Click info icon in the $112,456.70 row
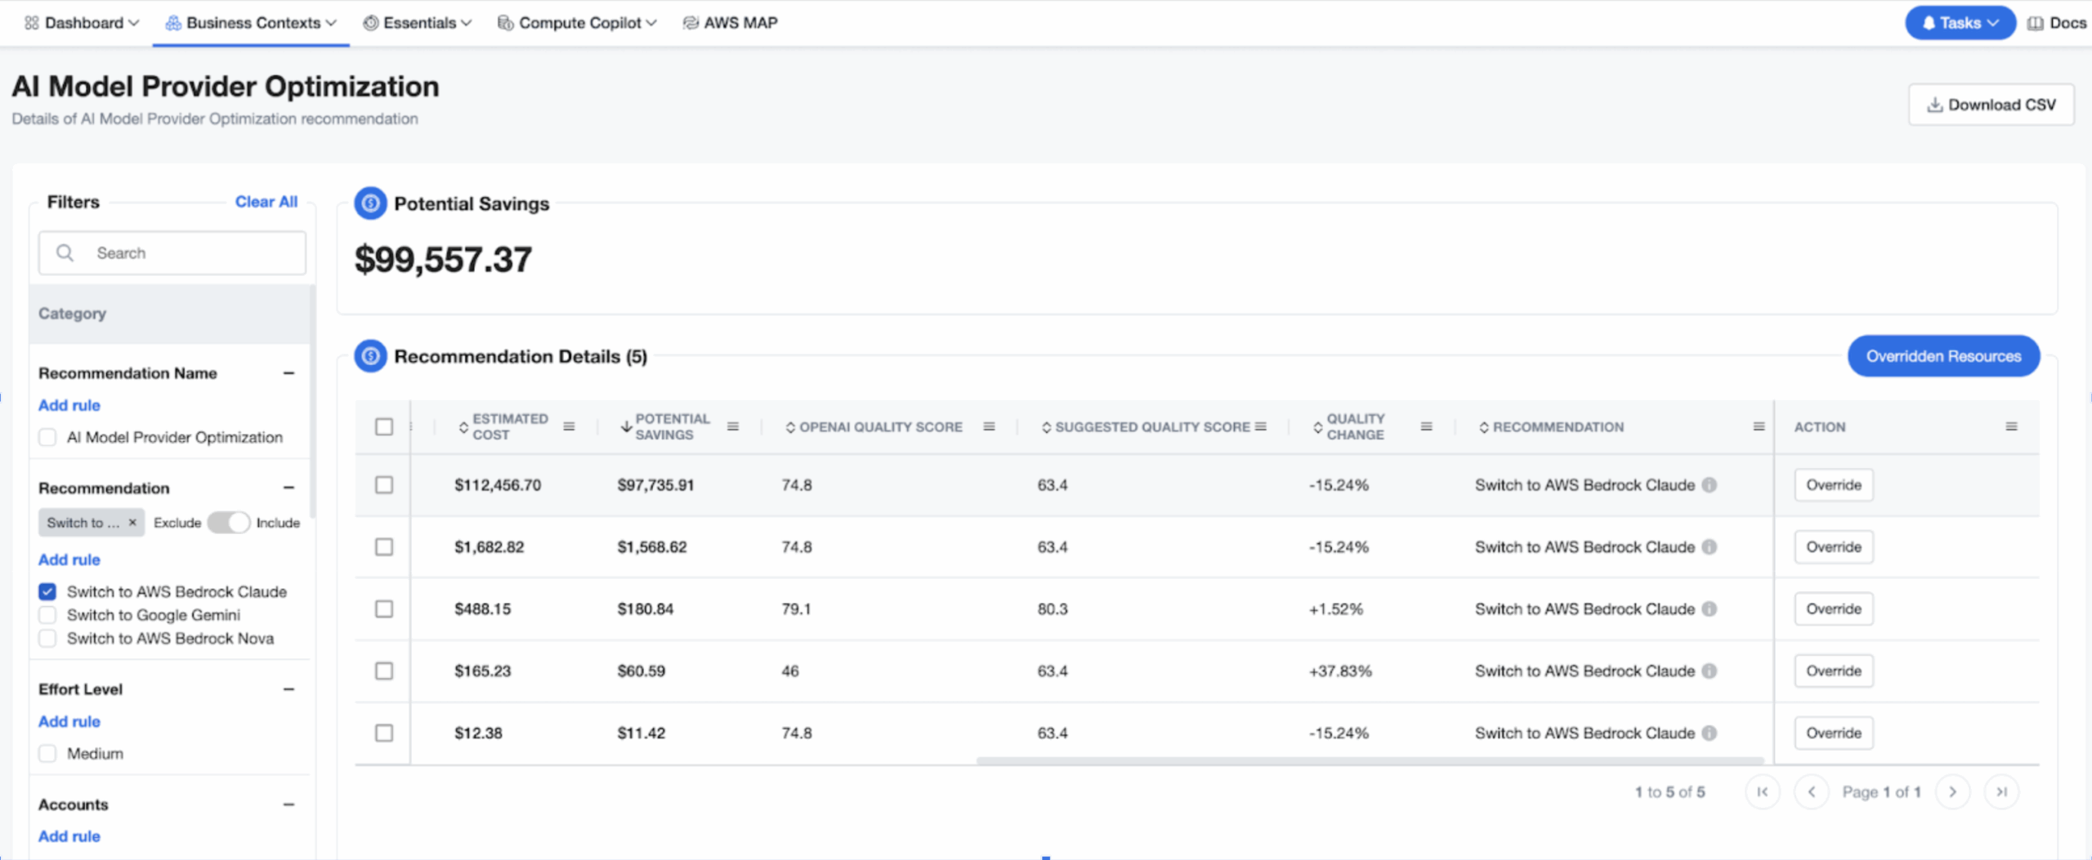Screen dimensions: 2092x860 pyautogui.click(x=1710, y=485)
